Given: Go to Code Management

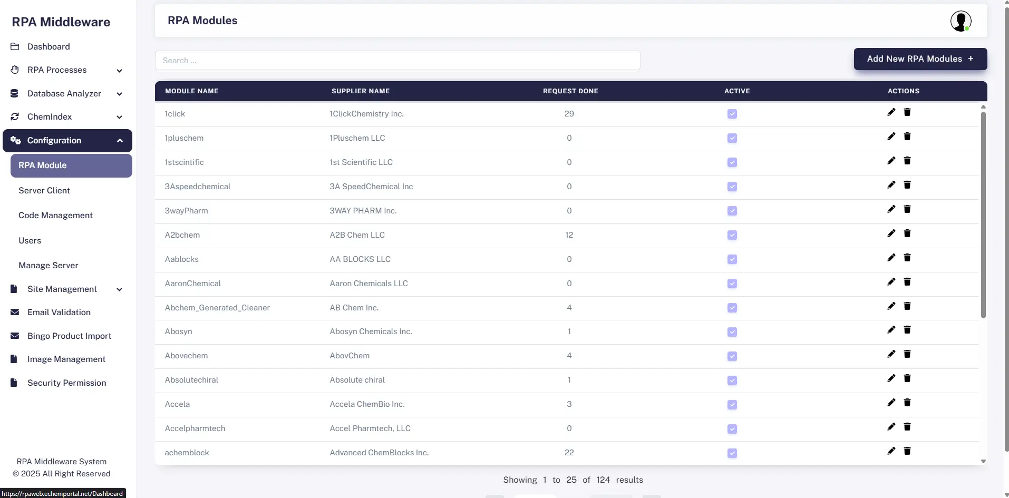Looking at the screenshot, I should 55,216.
